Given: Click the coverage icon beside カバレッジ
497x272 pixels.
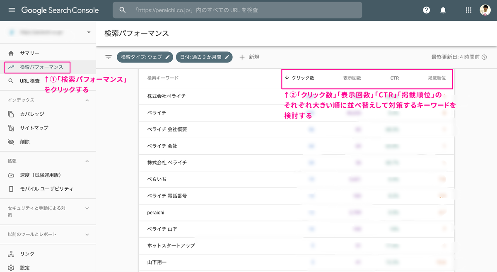Looking at the screenshot, I should coord(11,114).
